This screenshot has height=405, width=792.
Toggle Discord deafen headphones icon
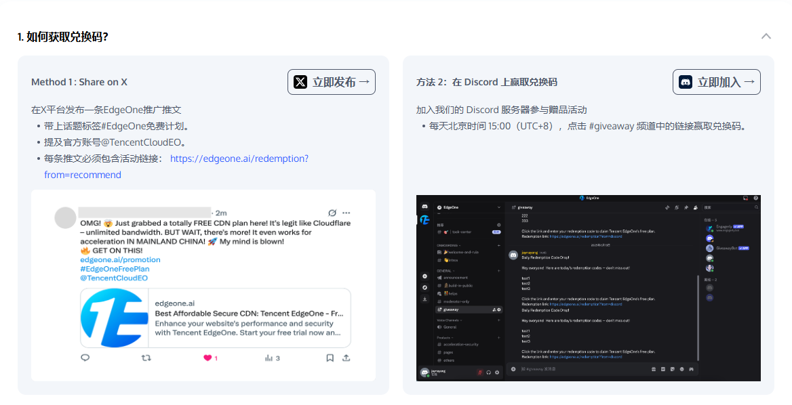coord(489,372)
